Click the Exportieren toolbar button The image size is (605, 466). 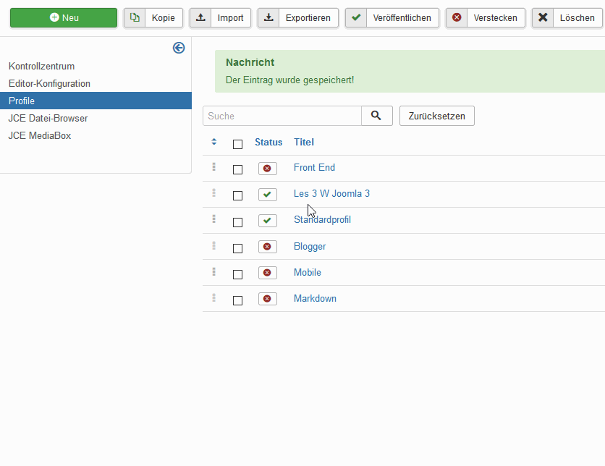[298, 18]
